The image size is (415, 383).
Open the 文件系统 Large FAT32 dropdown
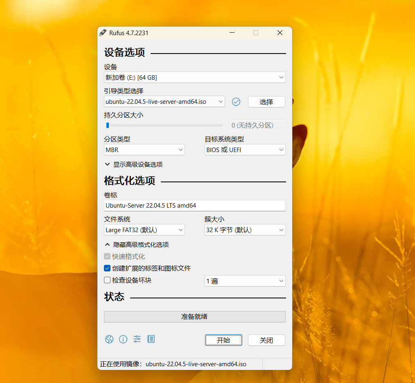tap(144, 230)
